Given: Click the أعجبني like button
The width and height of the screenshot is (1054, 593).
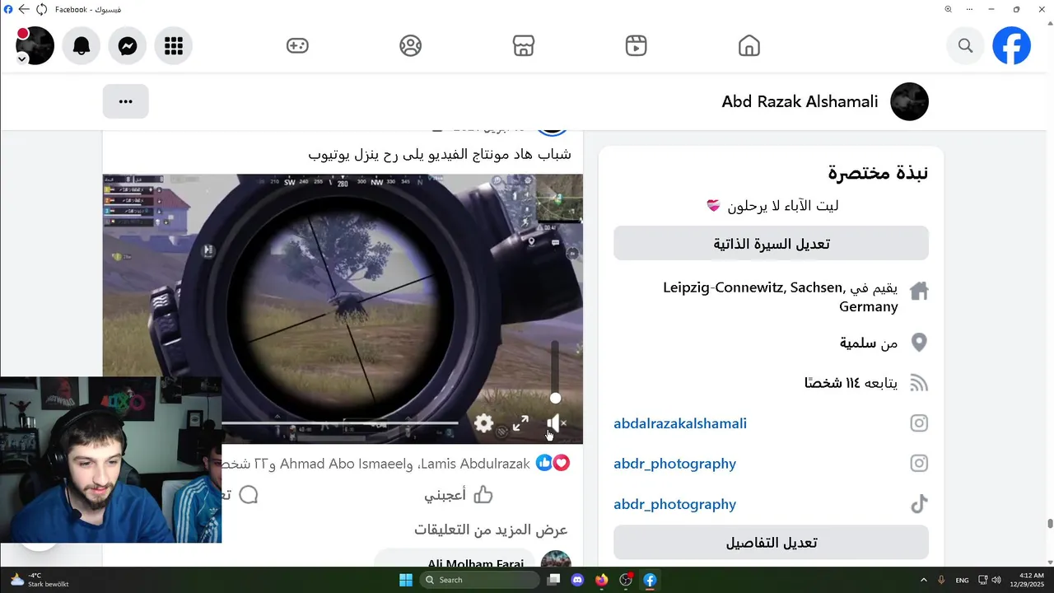Looking at the screenshot, I should [x=459, y=494].
